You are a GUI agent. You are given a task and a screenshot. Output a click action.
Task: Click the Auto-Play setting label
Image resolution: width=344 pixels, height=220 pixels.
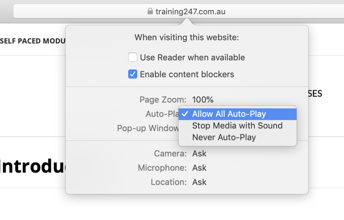point(162,114)
